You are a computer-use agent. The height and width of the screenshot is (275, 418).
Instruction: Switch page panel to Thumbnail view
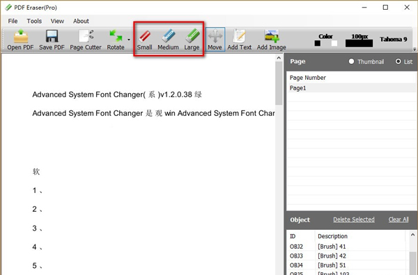366,62
